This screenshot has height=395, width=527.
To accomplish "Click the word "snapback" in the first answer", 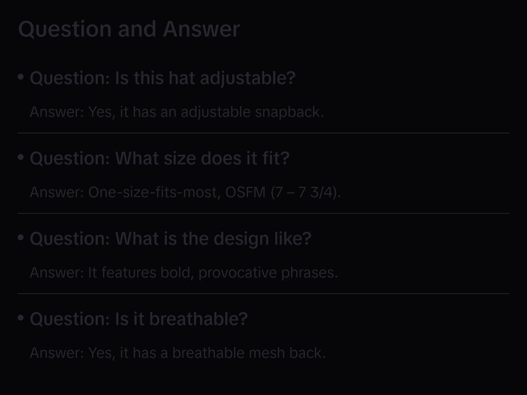I will [x=289, y=112].
